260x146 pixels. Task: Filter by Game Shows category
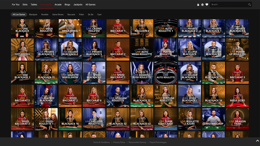coord(58,15)
